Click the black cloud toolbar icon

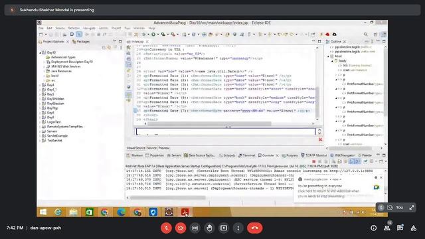click(x=335, y=35)
